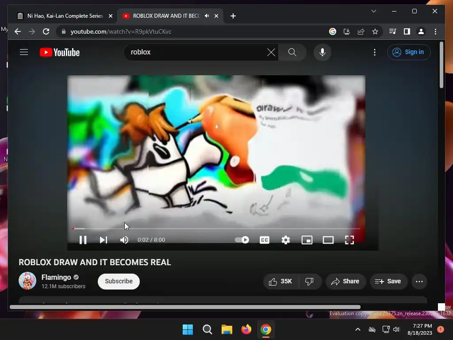Switch to miniplayer mode
The width and height of the screenshot is (453, 340).
307,240
